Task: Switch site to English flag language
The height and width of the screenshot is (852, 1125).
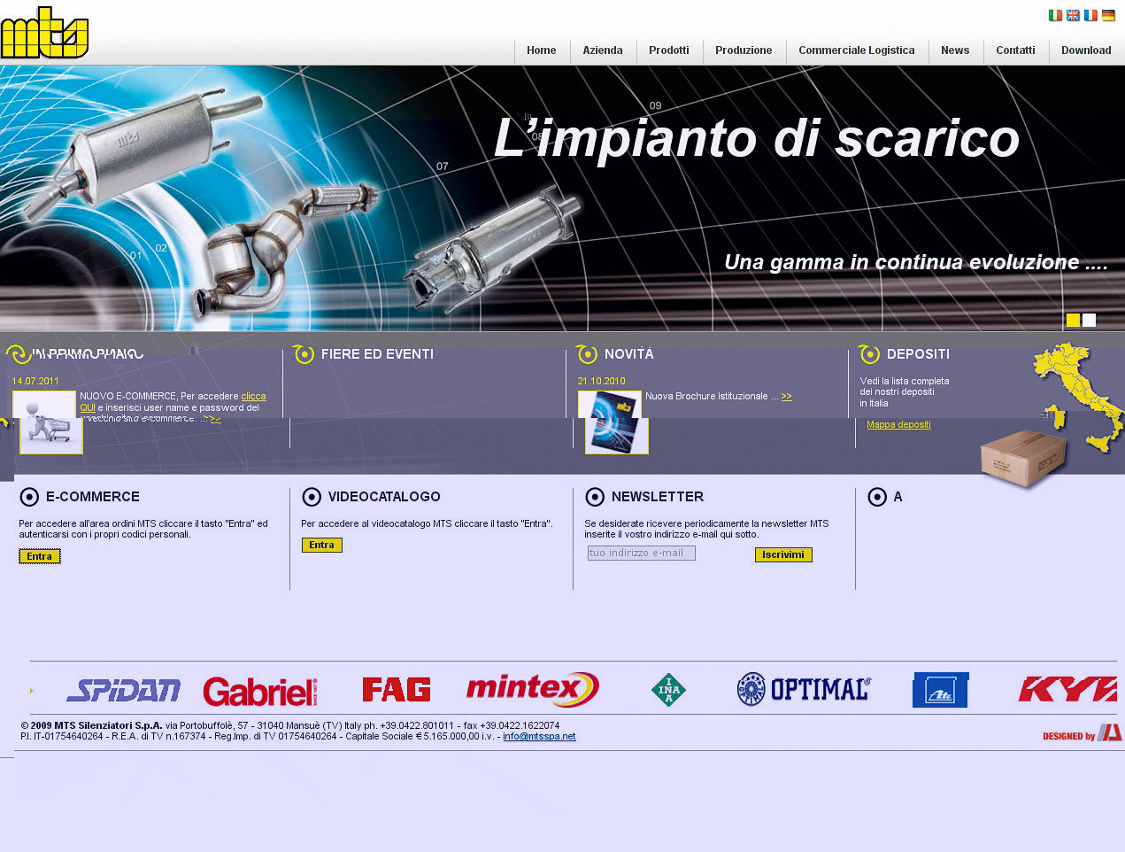Action: 1073,15
